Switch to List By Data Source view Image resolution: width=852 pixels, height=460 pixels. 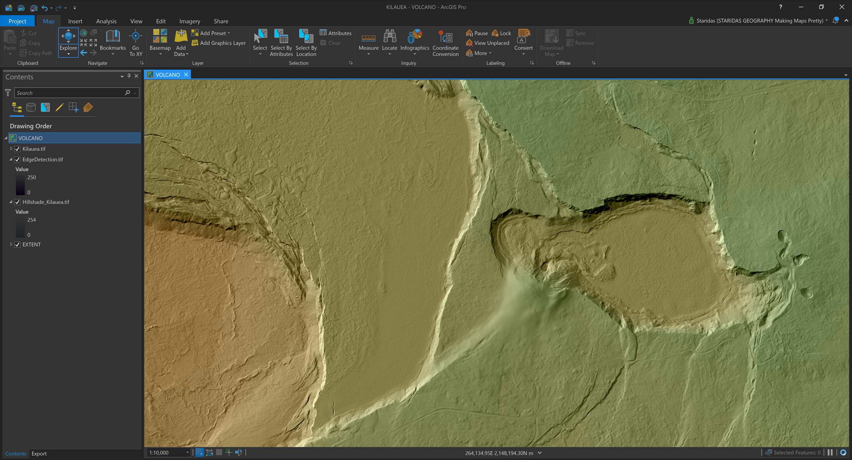(31, 108)
